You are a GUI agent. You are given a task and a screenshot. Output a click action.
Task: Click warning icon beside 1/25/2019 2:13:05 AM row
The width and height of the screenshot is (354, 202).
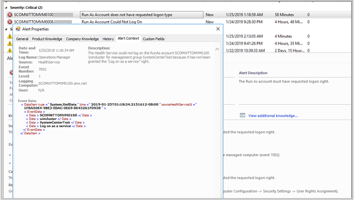pyautogui.click(x=9, y=36)
